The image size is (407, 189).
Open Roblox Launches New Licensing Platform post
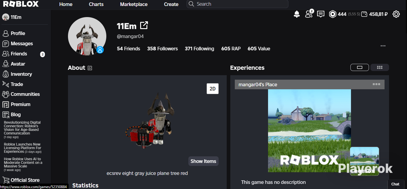pyautogui.click(x=22, y=148)
